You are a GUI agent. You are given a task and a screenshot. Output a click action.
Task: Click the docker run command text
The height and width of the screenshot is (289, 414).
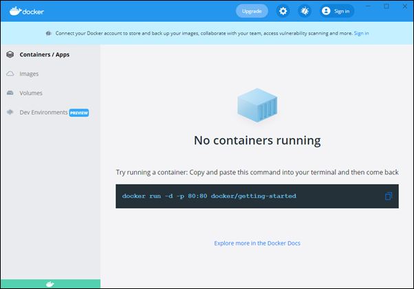coord(209,196)
